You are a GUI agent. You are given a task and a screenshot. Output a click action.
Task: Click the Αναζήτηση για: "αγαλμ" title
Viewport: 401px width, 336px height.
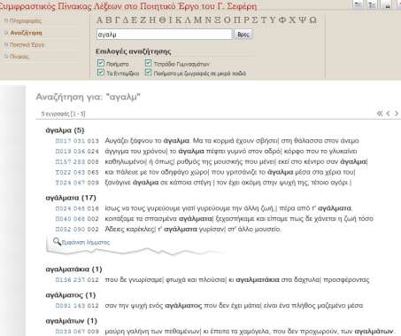[89, 97]
